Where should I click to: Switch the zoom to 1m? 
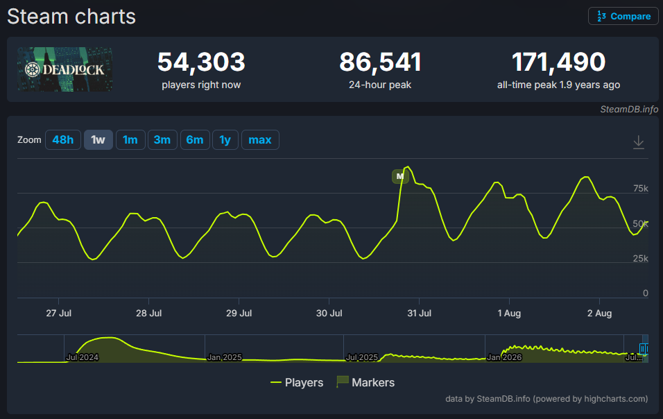pyautogui.click(x=130, y=140)
